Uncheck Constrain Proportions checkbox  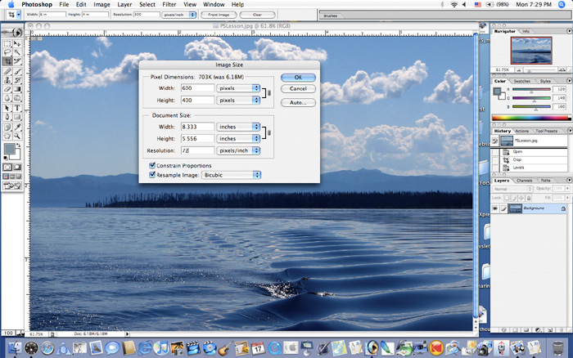coord(152,165)
